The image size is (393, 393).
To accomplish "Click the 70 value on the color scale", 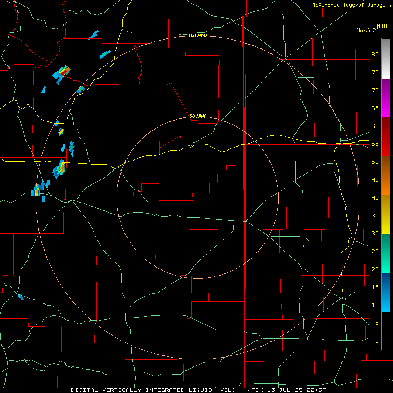I will pyautogui.click(x=375, y=90).
